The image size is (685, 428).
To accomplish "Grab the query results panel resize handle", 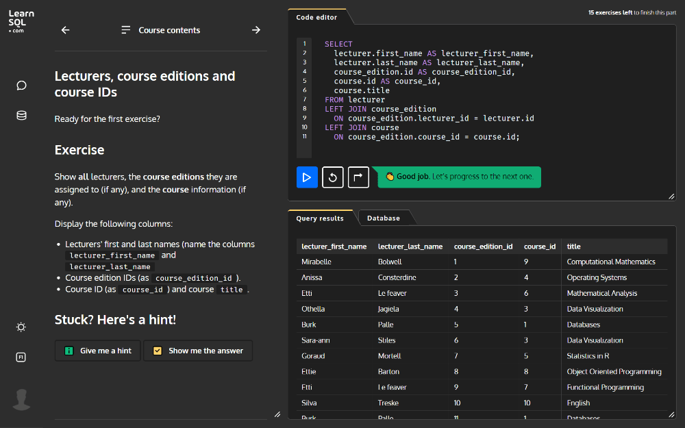I will click(x=671, y=414).
